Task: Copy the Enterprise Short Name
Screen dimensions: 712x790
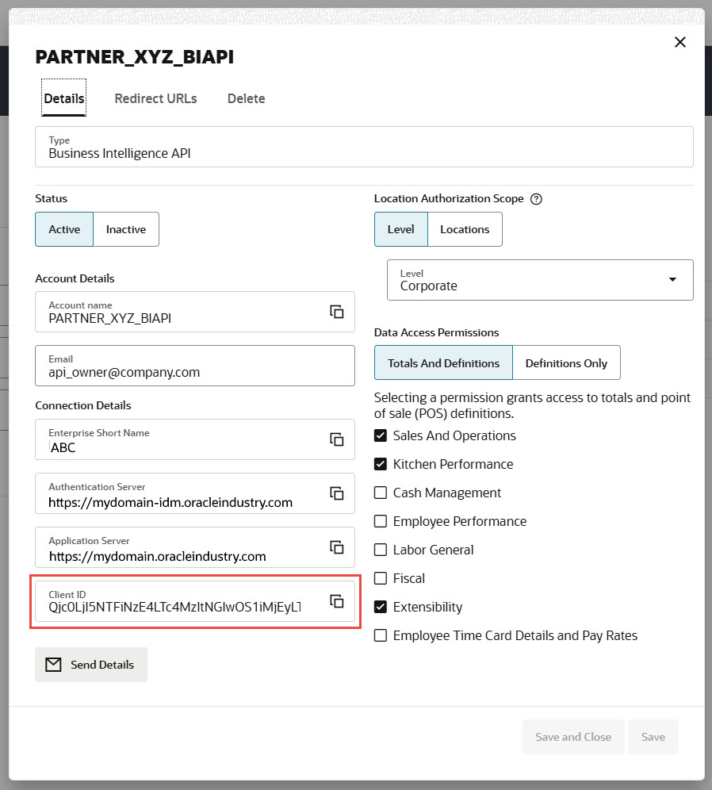Action: tap(337, 439)
